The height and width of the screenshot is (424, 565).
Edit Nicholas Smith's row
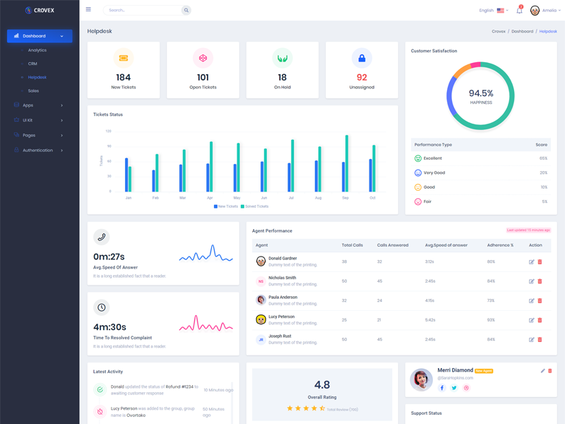coord(532,281)
